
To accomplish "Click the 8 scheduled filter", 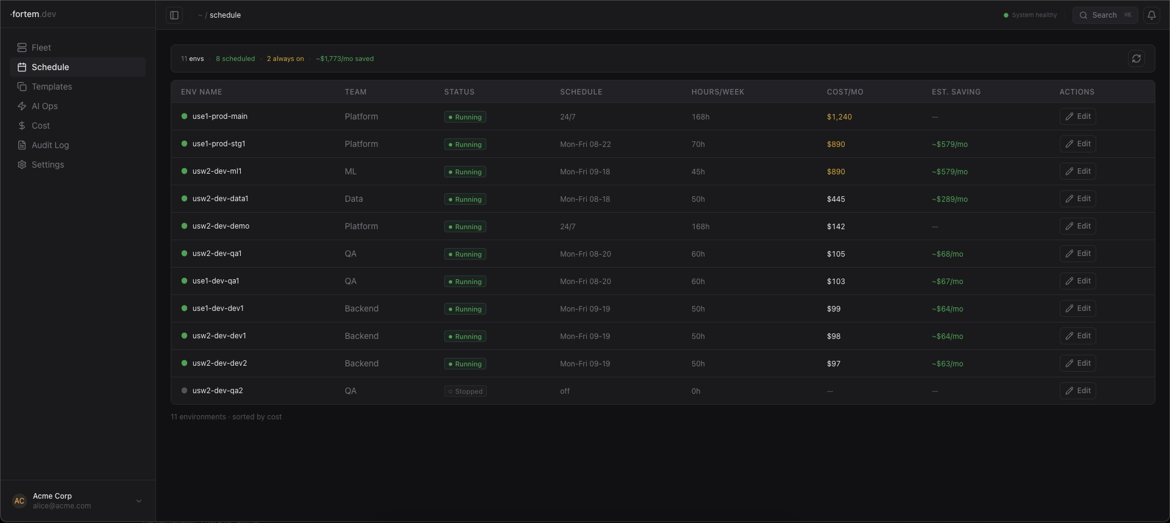I will [235, 59].
